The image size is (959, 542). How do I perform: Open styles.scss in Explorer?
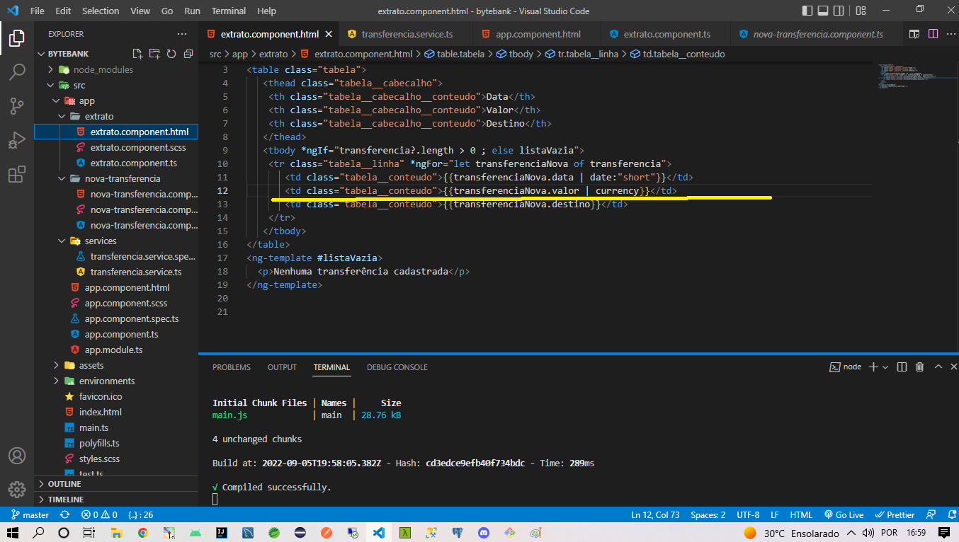(x=99, y=459)
